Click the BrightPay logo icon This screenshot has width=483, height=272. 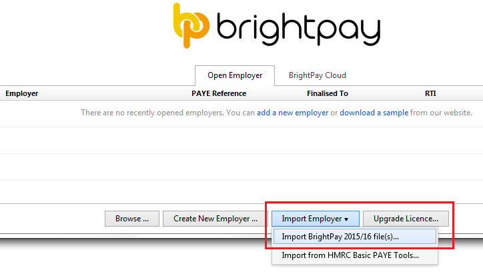pyautogui.click(x=191, y=26)
